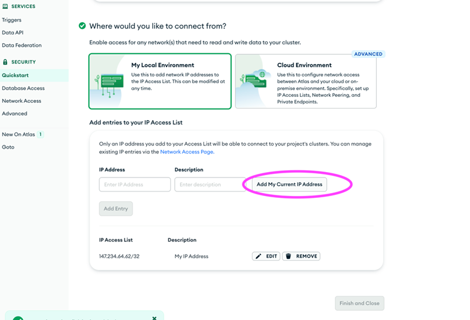Click the green checkmark beside the heading
Image resolution: width=470 pixels, height=320 pixels.
(x=82, y=26)
